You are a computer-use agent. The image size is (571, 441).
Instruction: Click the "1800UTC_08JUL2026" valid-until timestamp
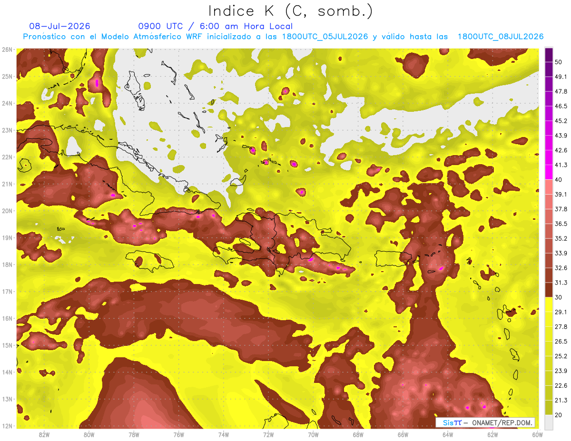501,37
